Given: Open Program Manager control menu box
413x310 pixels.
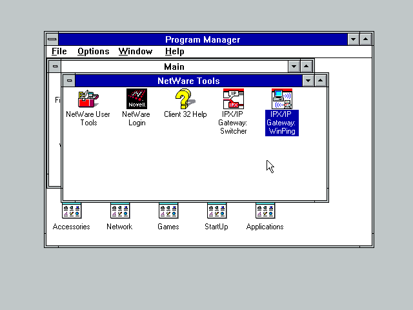Looking at the screenshot, I should tap(52, 39).
